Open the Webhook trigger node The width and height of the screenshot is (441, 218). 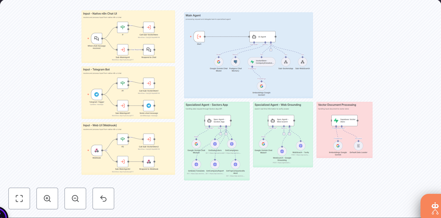[x=97, y=150]
